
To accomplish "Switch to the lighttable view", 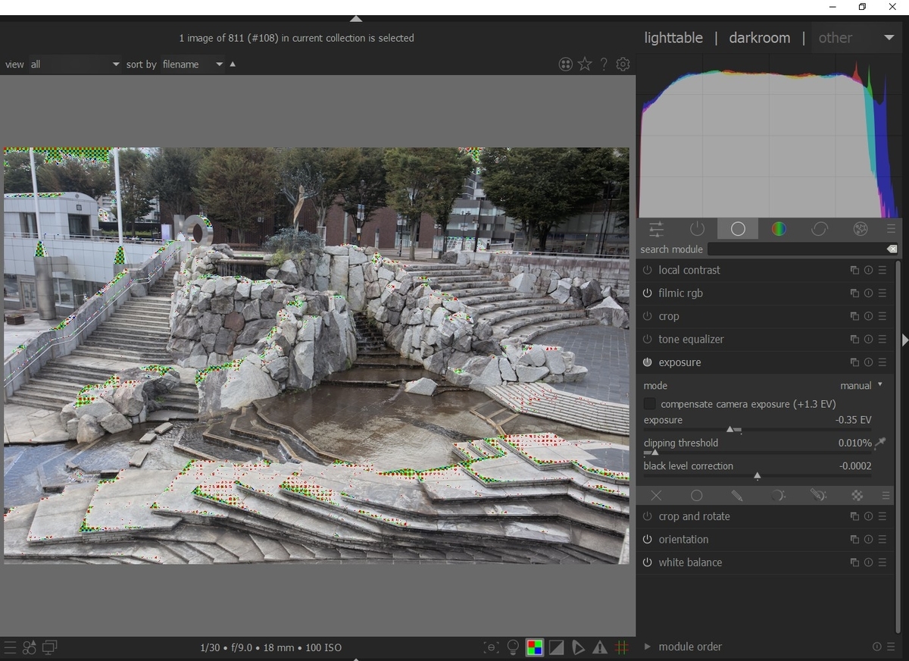I will (673, 38).
